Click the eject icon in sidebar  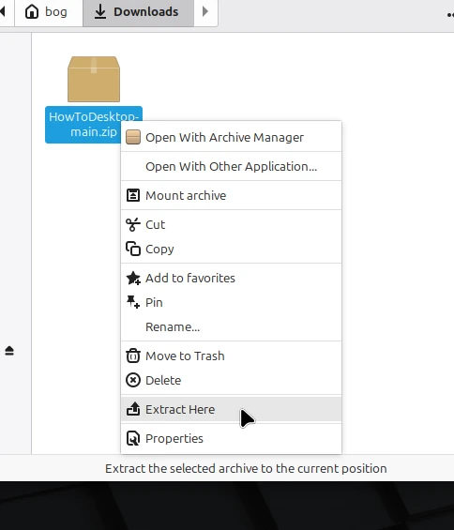coord(9,351)
